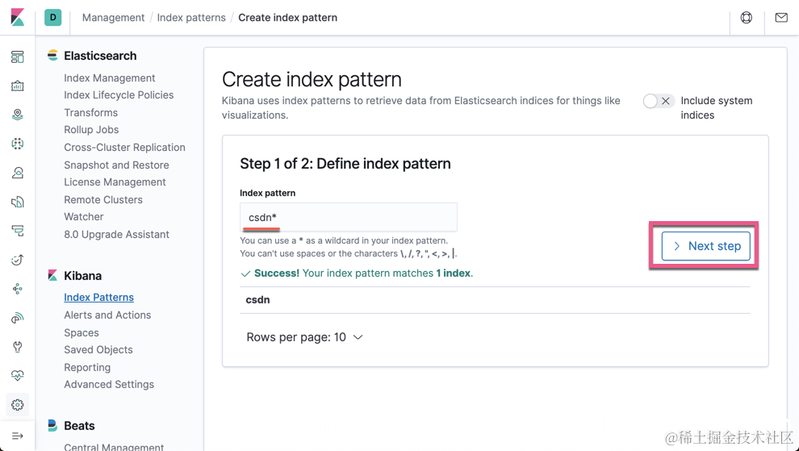Open the Dev Tools wrench icon

pos(17,347)
